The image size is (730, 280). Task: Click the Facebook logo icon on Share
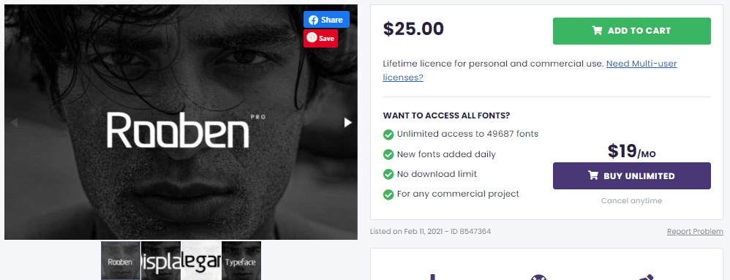point(313,20)
